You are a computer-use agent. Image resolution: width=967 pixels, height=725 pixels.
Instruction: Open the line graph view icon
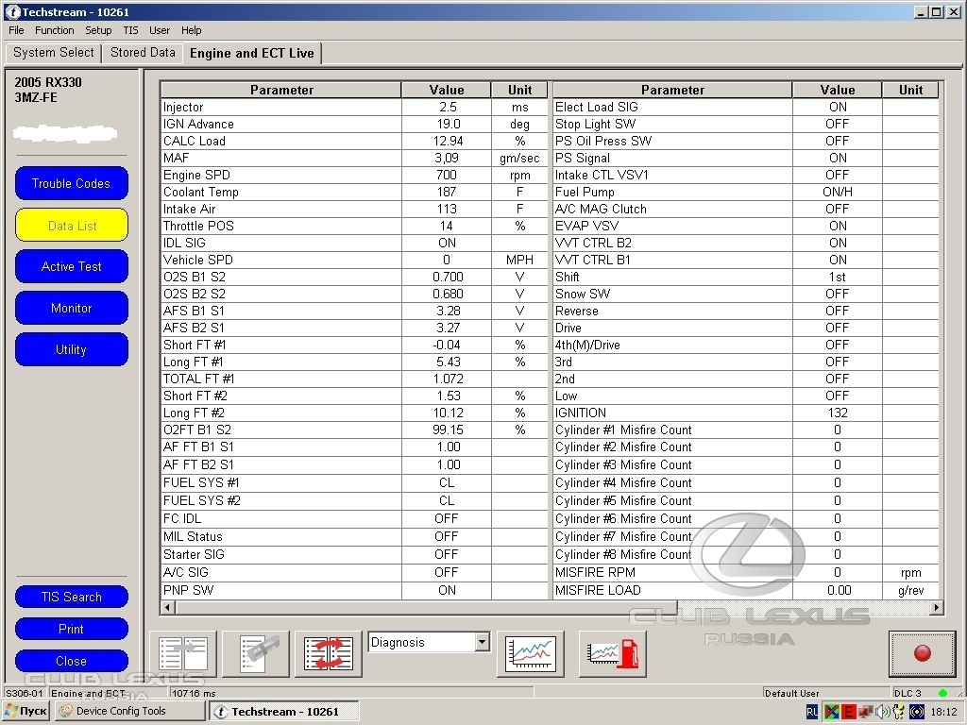pos(531,654)
